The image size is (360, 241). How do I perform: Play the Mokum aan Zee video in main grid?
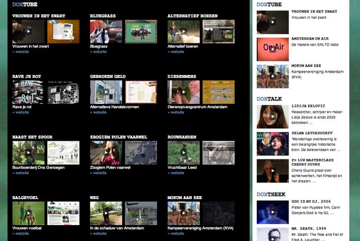[184, 213]
